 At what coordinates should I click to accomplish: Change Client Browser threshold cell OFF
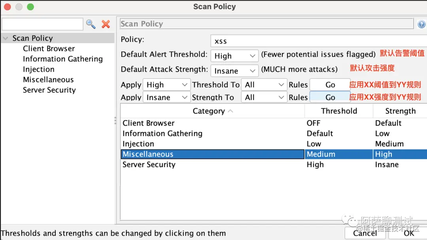click(339, 123)
